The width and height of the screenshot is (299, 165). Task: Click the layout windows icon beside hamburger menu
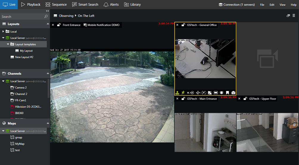(x=288, y=16)
